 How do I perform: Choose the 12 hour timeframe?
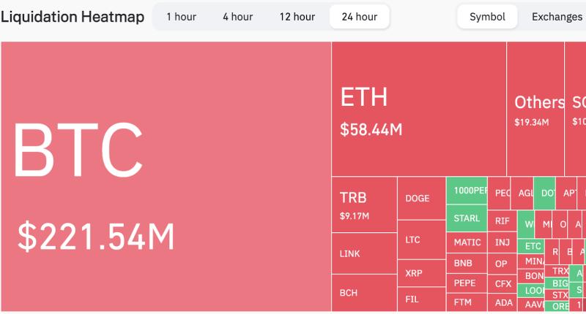coord(297,17)
